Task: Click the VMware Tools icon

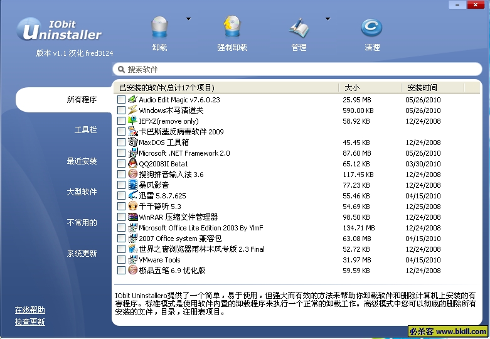Action: tap(133, 259)
